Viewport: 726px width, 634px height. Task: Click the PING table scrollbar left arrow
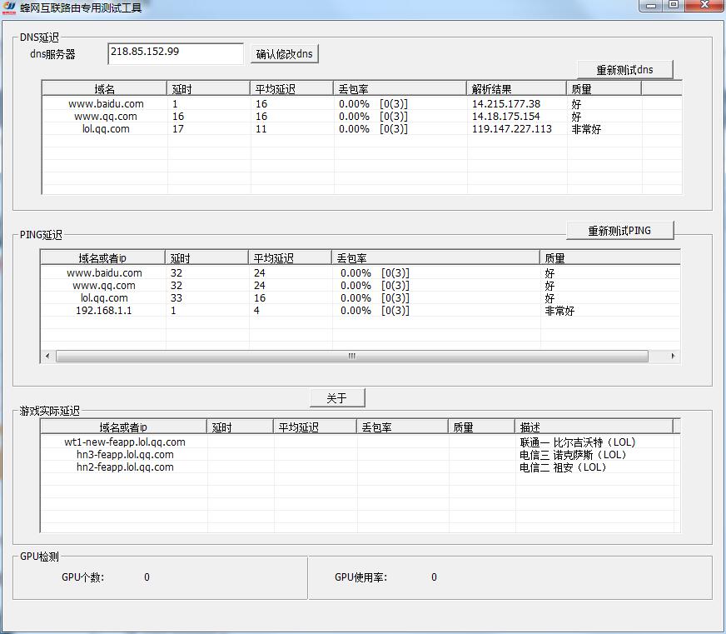pyautogui.click(x=47, y=356)
